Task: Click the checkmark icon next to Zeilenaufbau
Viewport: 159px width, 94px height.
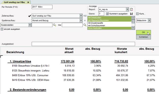Action: pos(29,16)
